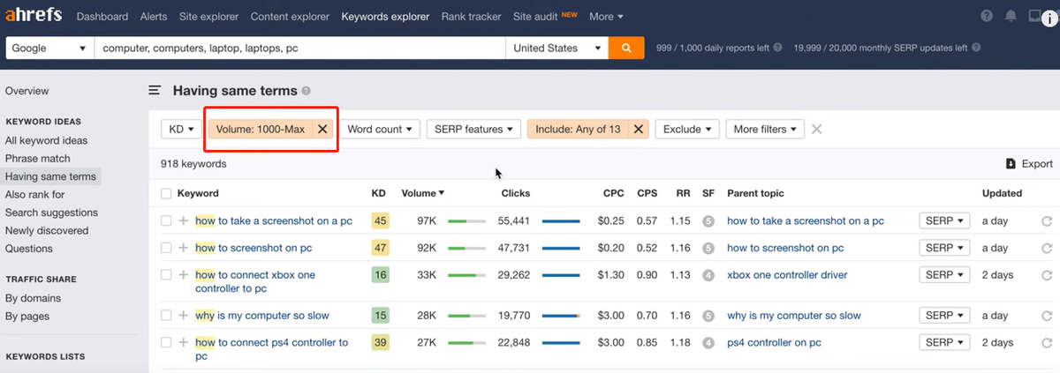Remove the Volume: 1000-Max filter via X

click(x=322, y=129)
